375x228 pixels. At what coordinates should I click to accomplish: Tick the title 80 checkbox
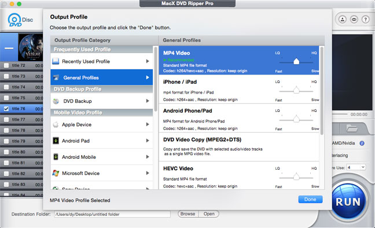click(6, 152)
